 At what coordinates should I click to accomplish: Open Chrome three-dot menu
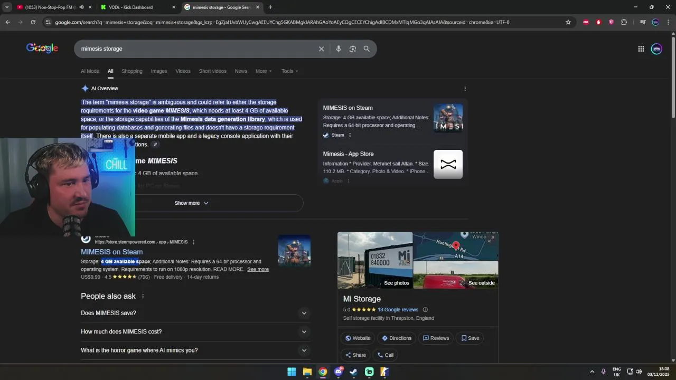(x=668, y=22)
